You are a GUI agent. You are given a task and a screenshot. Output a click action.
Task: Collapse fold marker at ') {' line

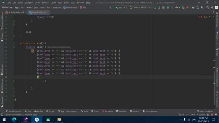pos(14,81)
